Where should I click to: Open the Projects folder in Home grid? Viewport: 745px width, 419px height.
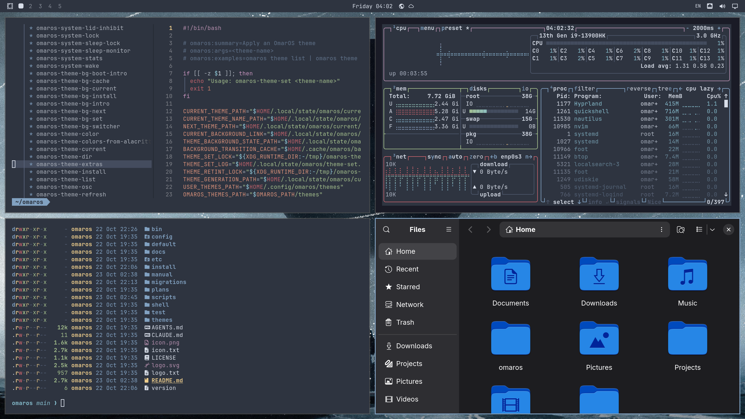pyautogui.click(x=687, y=346)
